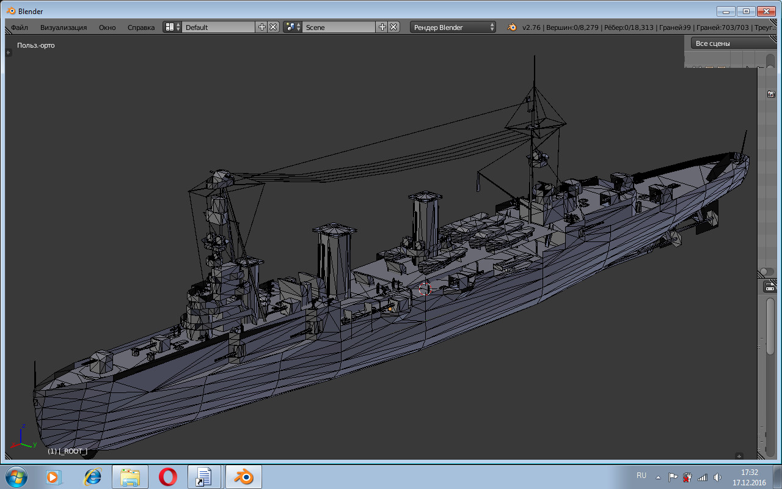Click the Default layout name field
This screenshot has width=782, height=489.
point(218,27)
